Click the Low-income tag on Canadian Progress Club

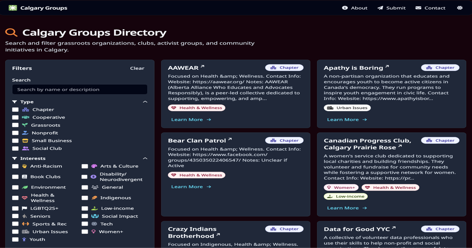346,196
